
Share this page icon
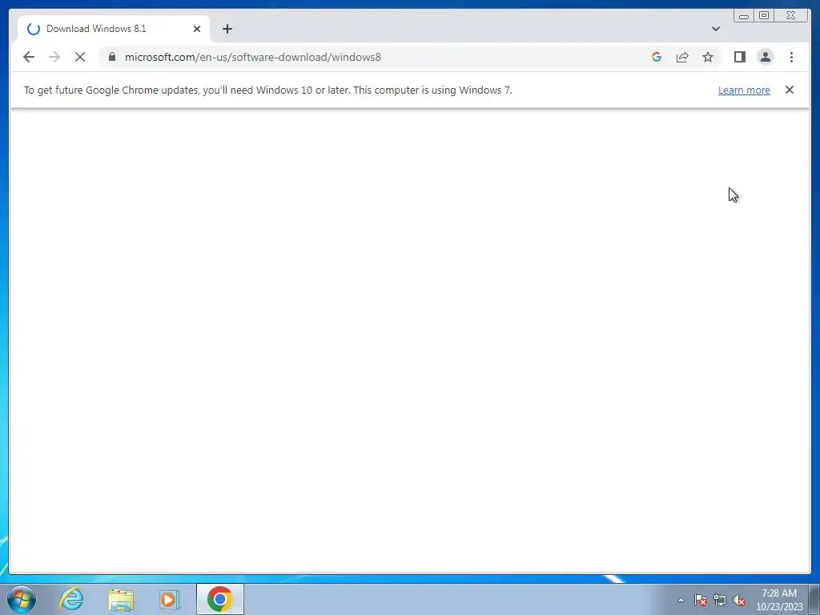click(682, 57)
